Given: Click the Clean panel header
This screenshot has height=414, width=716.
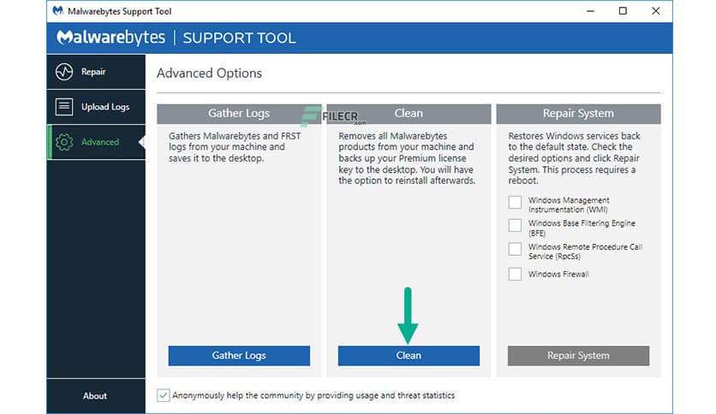Looking at the screenshot, I should click(x=409, y=114).
